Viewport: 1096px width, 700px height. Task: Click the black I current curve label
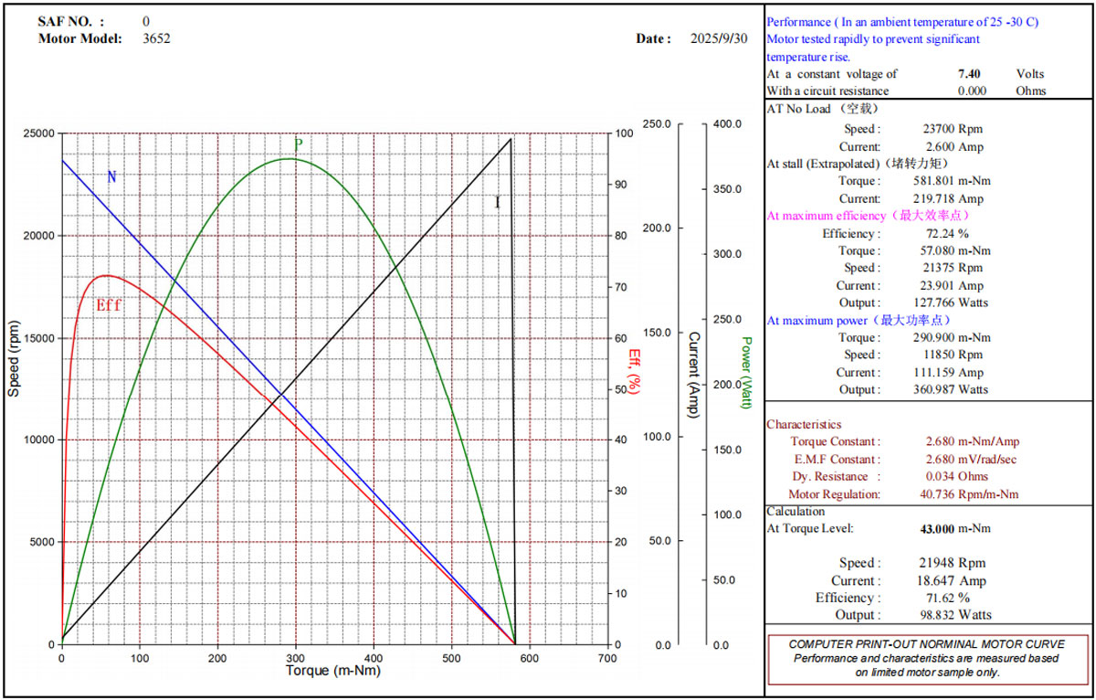pyautogui.click(x=497, y=203)
